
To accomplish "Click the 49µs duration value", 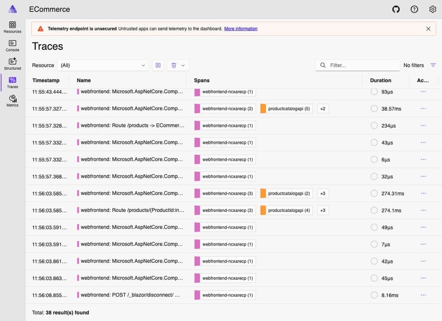I will click(387, 227).
